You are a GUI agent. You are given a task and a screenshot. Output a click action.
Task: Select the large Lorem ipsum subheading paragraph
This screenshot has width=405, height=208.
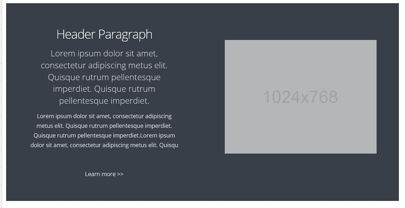click(104, 77)
